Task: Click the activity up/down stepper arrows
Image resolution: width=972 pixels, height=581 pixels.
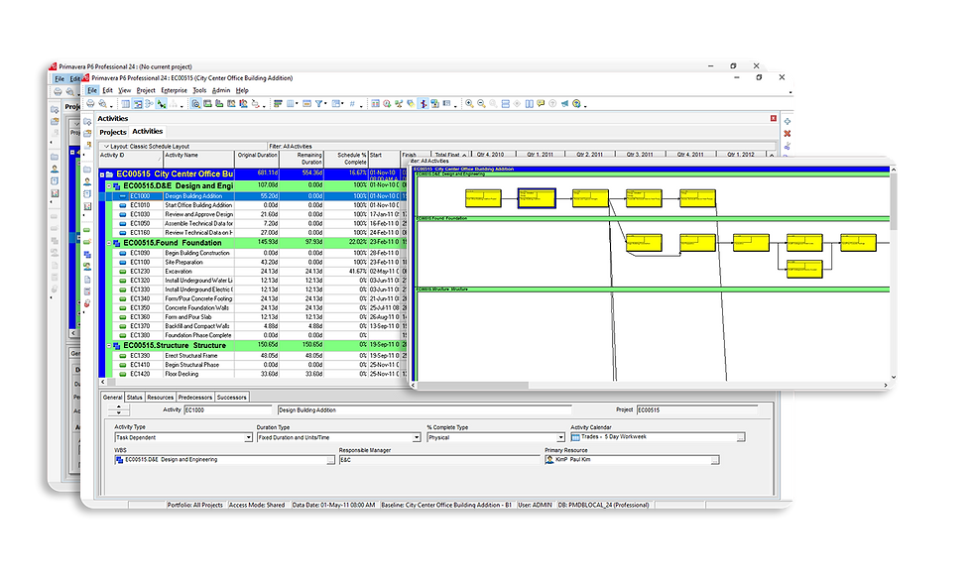Action: pos(118,410)
